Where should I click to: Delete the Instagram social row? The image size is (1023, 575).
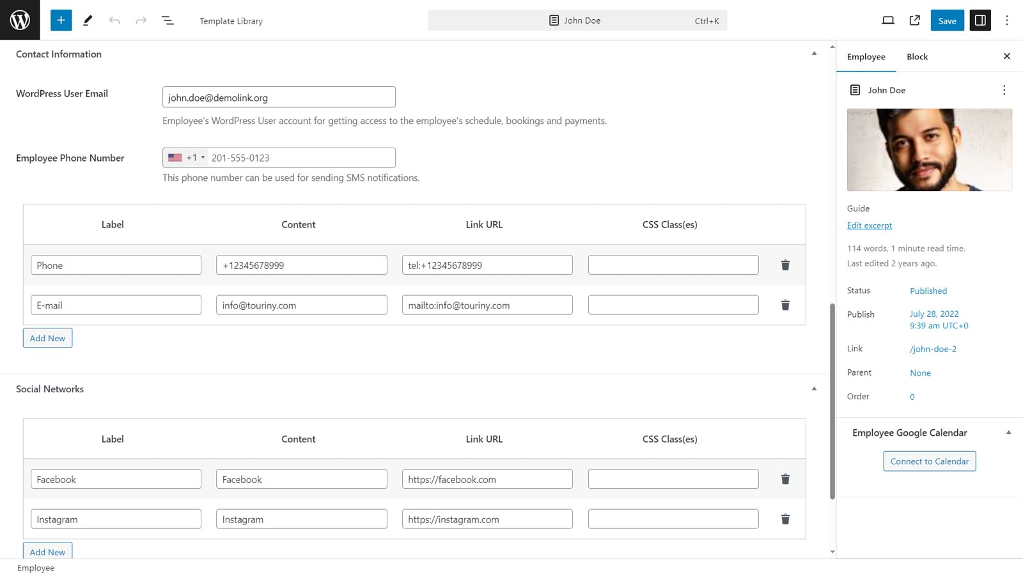pyautogui.click(x=785, y=519)
